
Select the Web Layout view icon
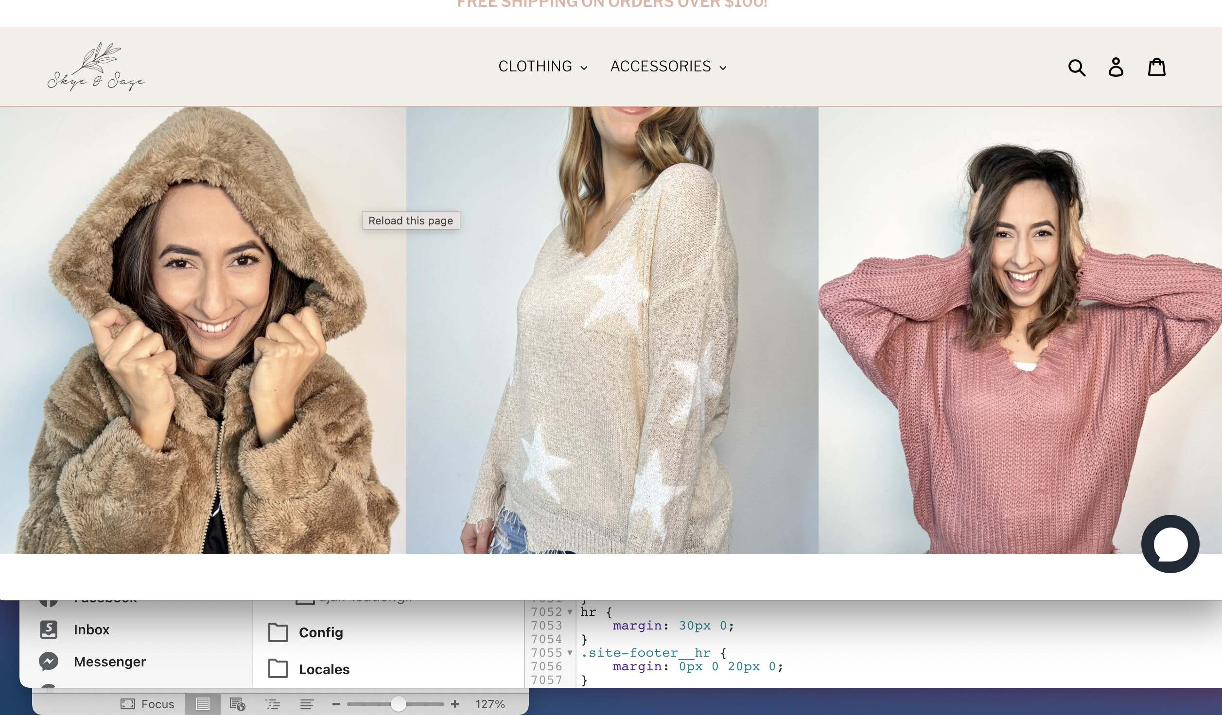point(237,704)
